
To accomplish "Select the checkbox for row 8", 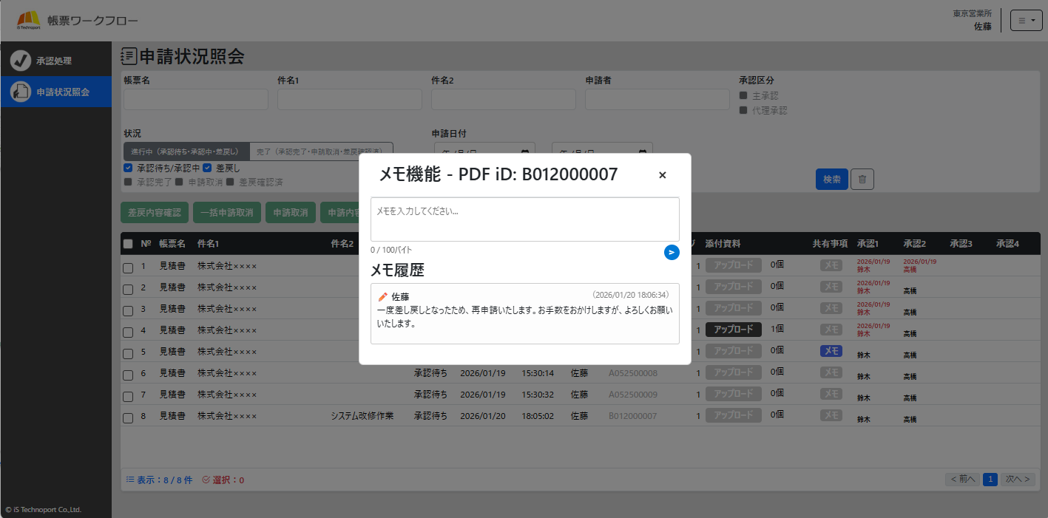I will 128,417.
